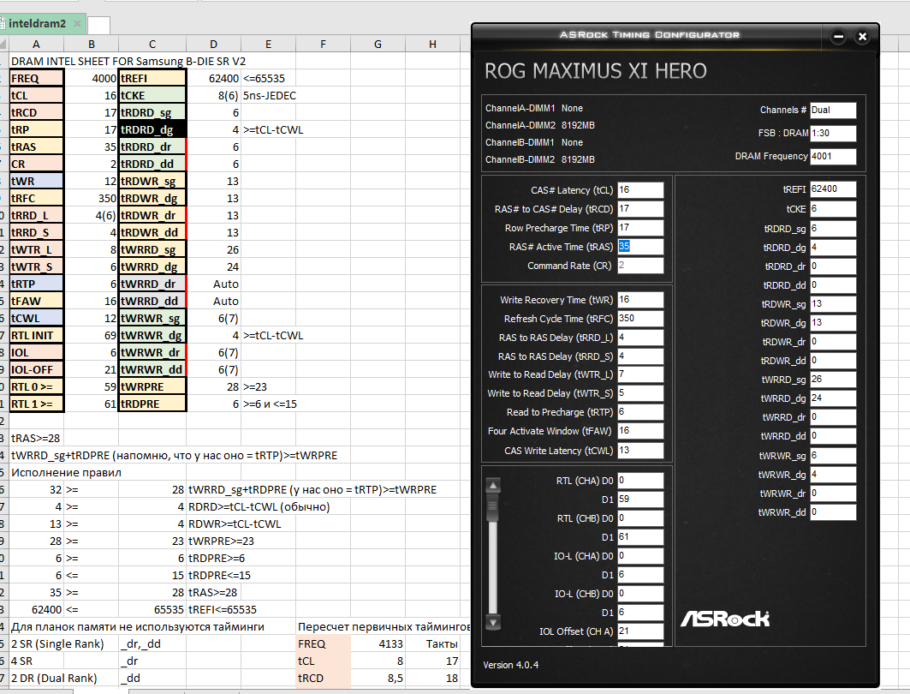Select the IOL-OFF cell
Viewport: 910px width, 694px height.
36,369
